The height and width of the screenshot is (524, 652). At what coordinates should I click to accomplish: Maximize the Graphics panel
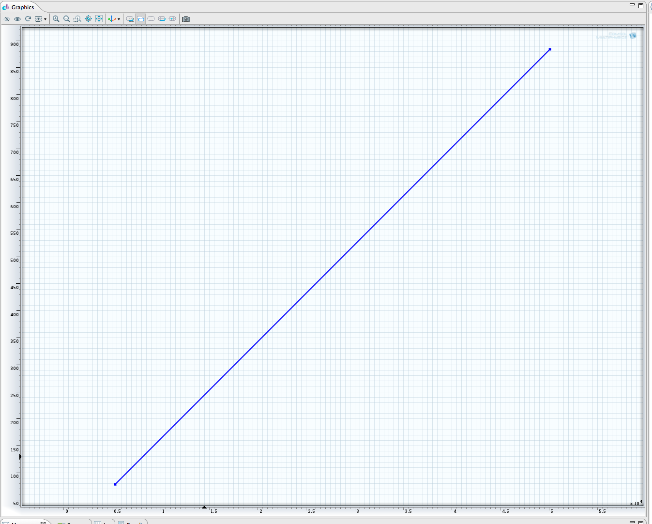tap(641, 6)
